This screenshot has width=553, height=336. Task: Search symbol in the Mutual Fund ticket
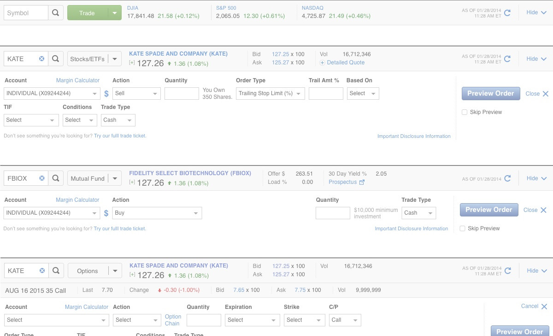(56, 178)
